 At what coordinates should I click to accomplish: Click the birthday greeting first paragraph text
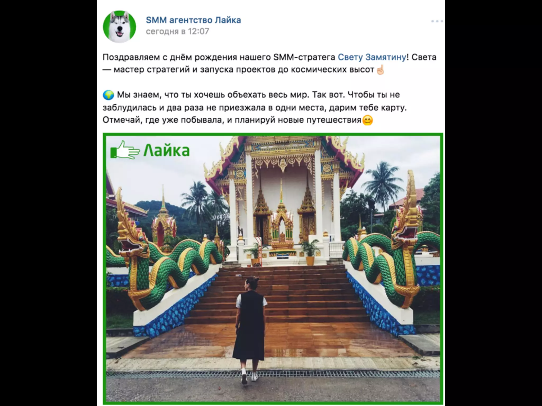(x=269, y=63)
